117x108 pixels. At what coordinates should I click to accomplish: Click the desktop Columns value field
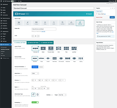tap(36, 80)
